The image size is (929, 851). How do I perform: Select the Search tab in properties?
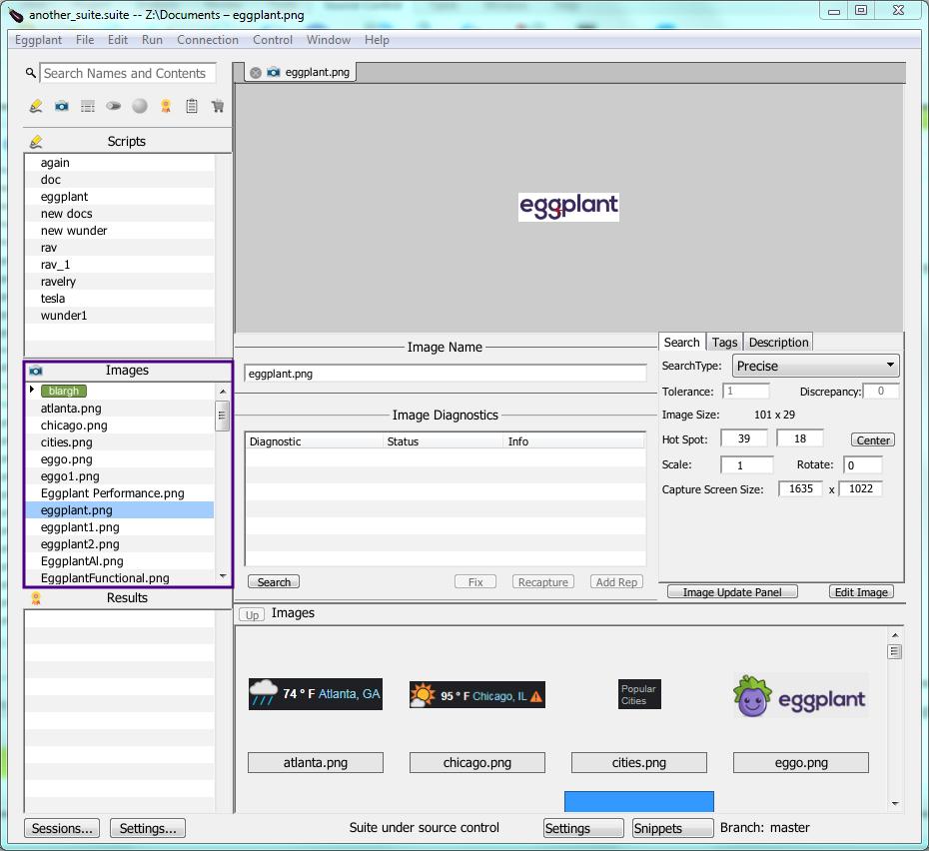coord(682,342)
